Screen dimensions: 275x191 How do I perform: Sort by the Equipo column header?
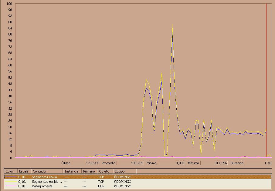pos(124,171)
